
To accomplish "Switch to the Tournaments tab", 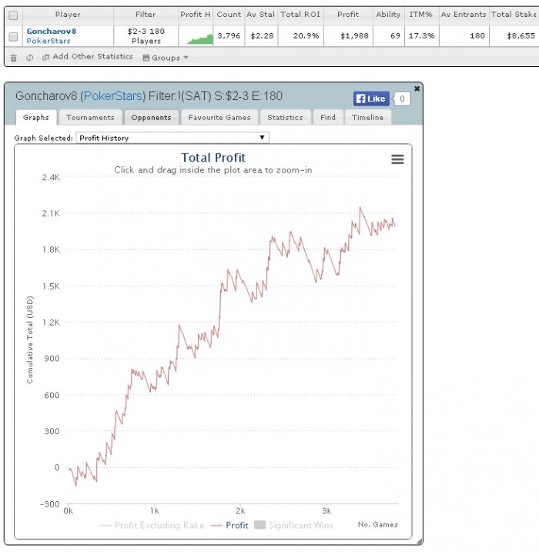I will point(90,118).
